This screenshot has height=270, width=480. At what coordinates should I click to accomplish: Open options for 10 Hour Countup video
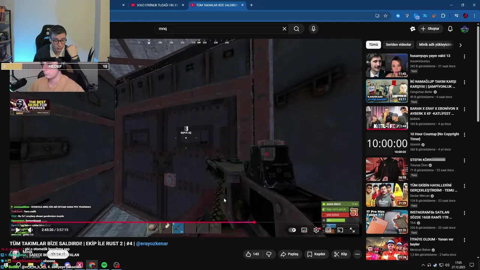pyautogui.click(x=465, y=135)
